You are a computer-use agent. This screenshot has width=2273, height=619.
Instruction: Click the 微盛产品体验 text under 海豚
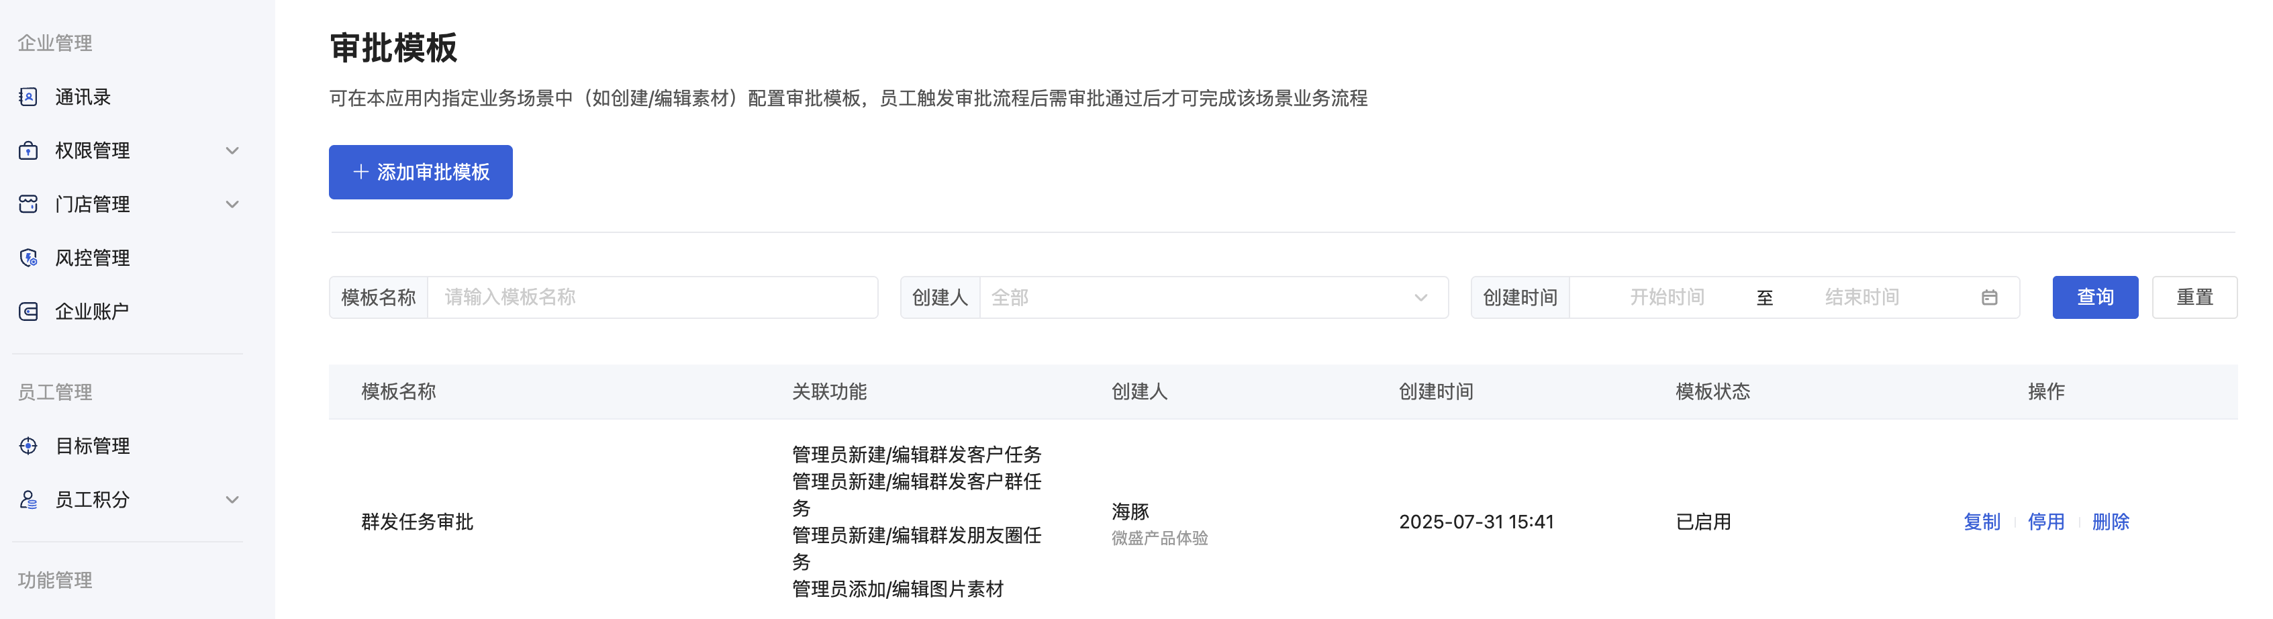[x=1159, y=538]
